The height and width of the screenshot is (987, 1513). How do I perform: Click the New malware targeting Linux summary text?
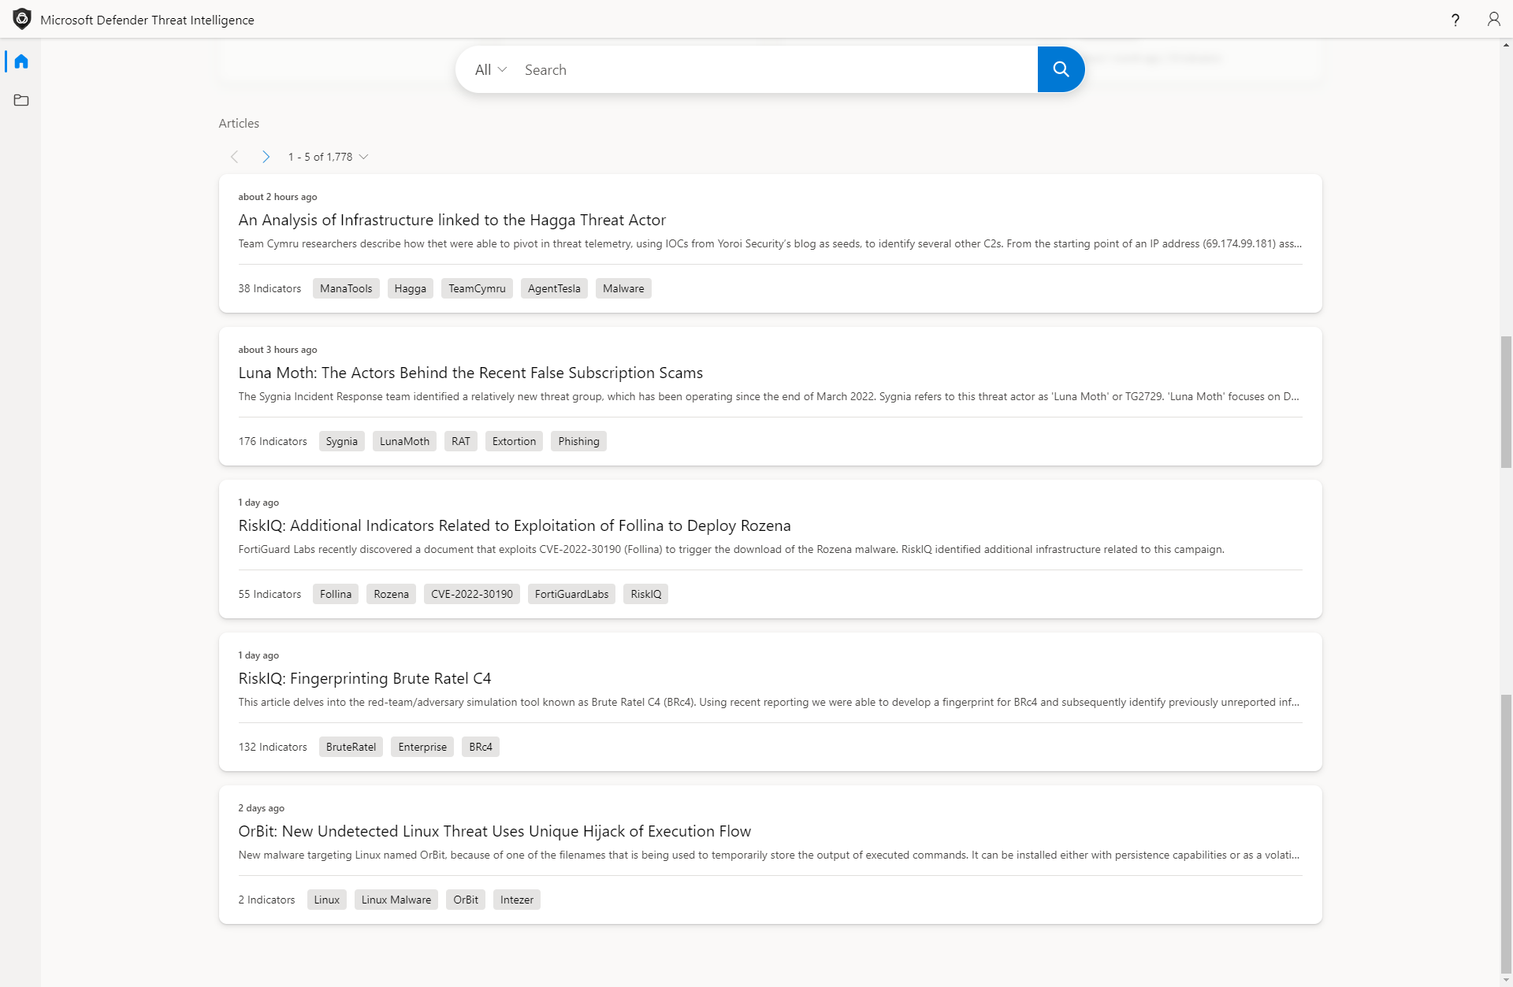(x=768, y=855)
